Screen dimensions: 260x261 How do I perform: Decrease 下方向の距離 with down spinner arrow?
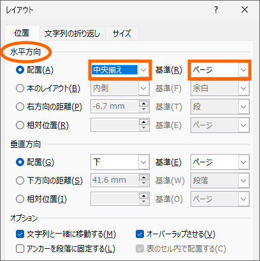144,183
